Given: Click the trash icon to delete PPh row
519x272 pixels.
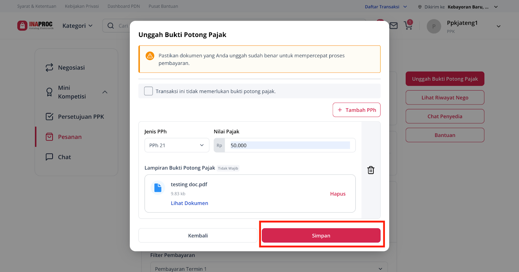Looking at the screenshot, I should (x=371, y=170).
